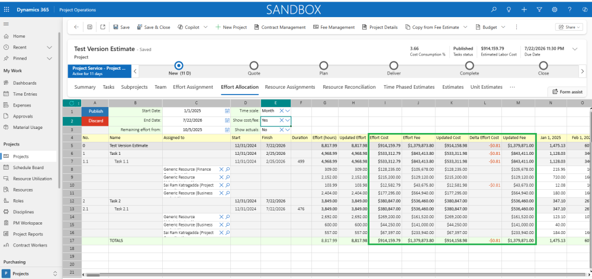592x279 pixels.
Task: Open Schedule Board in the sidebar
Action: [x=28, y=168]
